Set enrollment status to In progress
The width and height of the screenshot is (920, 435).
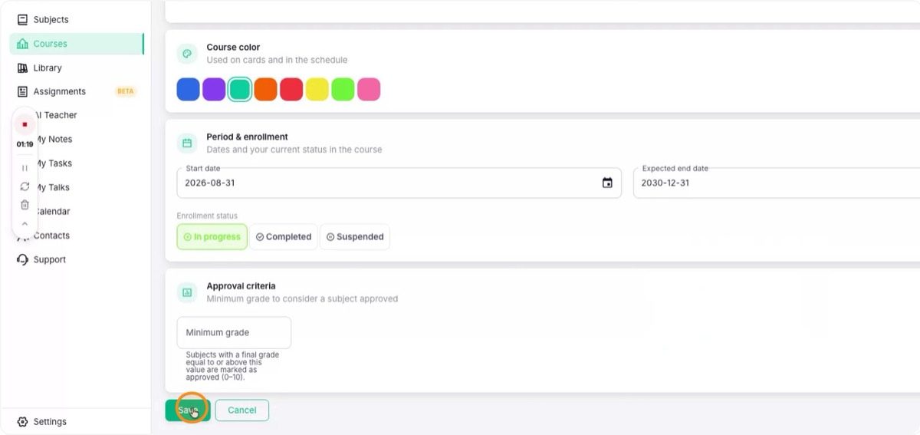point(212,237)
